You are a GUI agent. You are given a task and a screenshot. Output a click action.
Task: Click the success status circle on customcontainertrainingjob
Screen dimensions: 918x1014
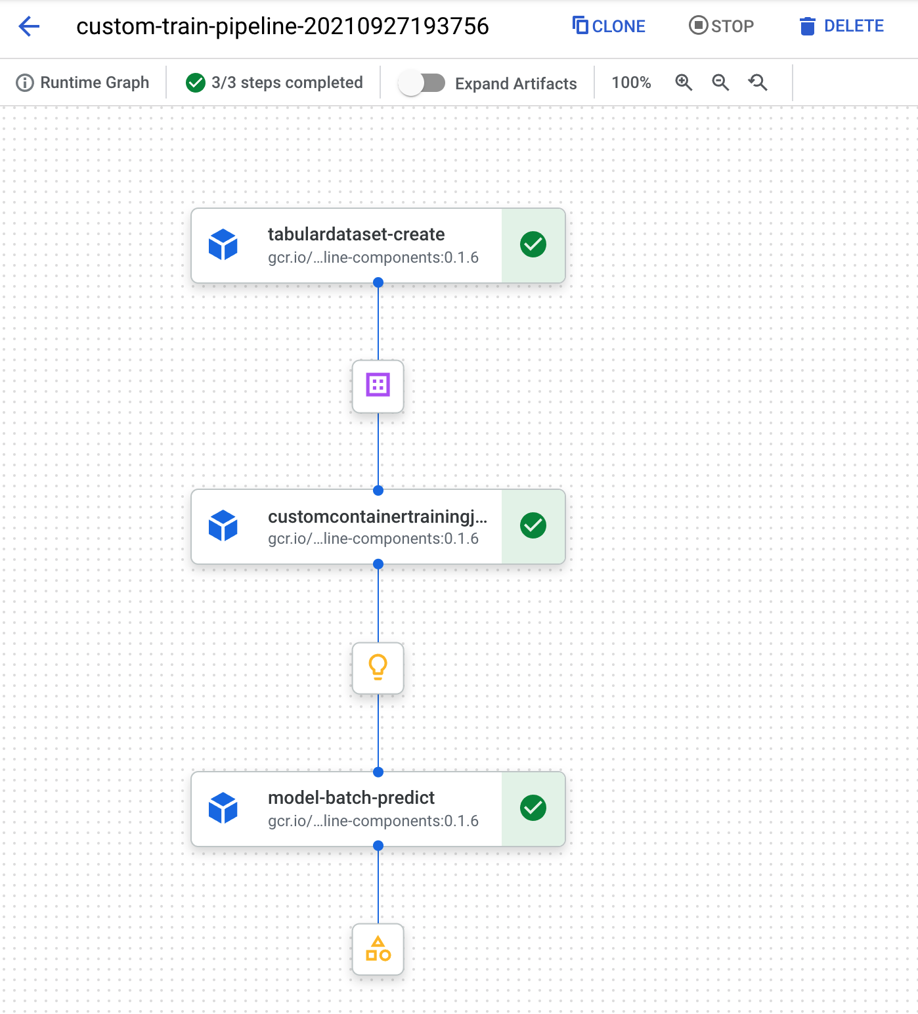pos(533,526)
